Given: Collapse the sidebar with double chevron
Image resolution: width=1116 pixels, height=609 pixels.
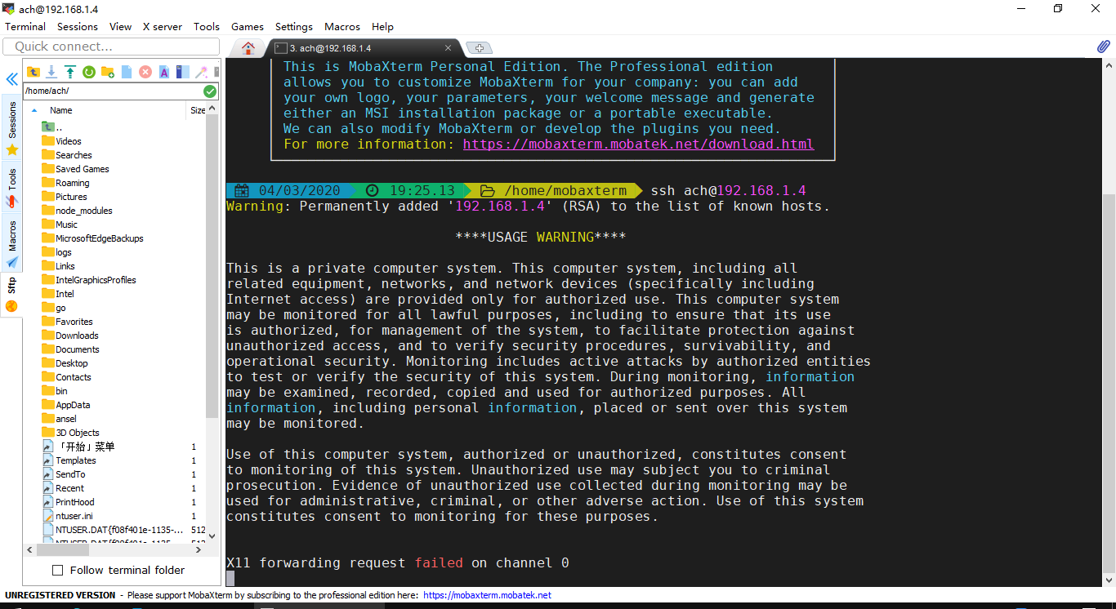Looking at the screenshot, I should point(12,79).
